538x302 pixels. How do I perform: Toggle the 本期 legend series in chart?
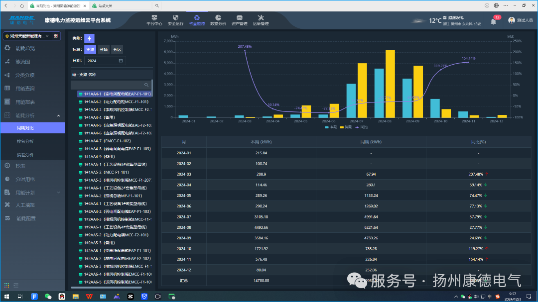click(x=331, y=127)
